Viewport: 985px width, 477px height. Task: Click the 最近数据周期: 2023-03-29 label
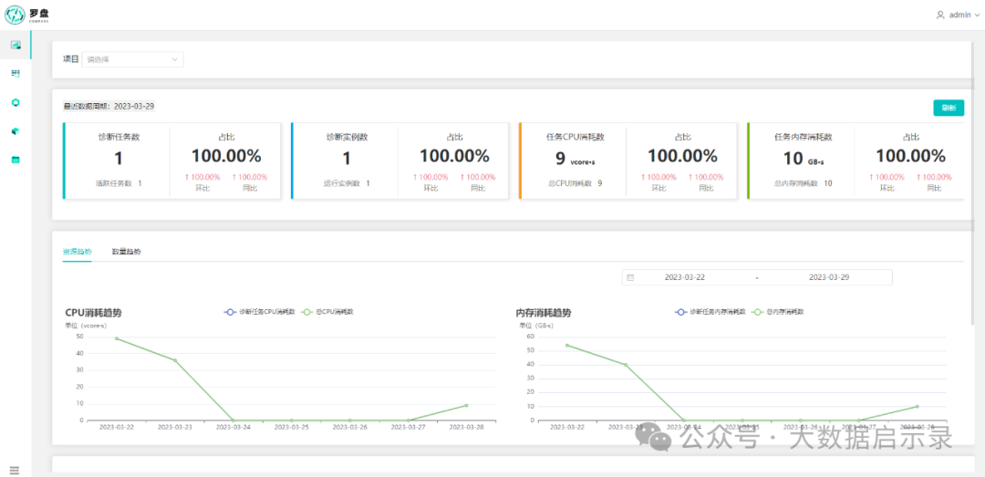pyautogui.click(x=109, y=106)
